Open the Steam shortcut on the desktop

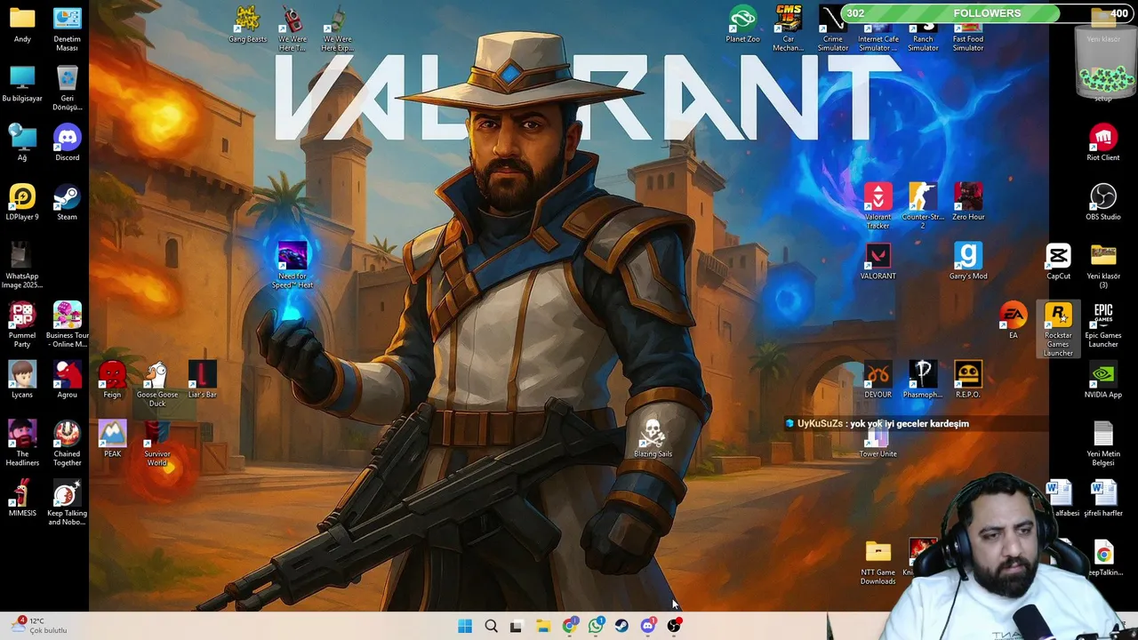[67, 203]
